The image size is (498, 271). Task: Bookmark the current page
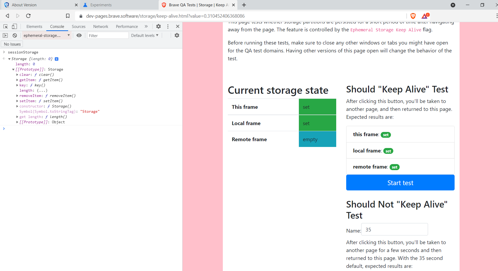coord(68,16)
